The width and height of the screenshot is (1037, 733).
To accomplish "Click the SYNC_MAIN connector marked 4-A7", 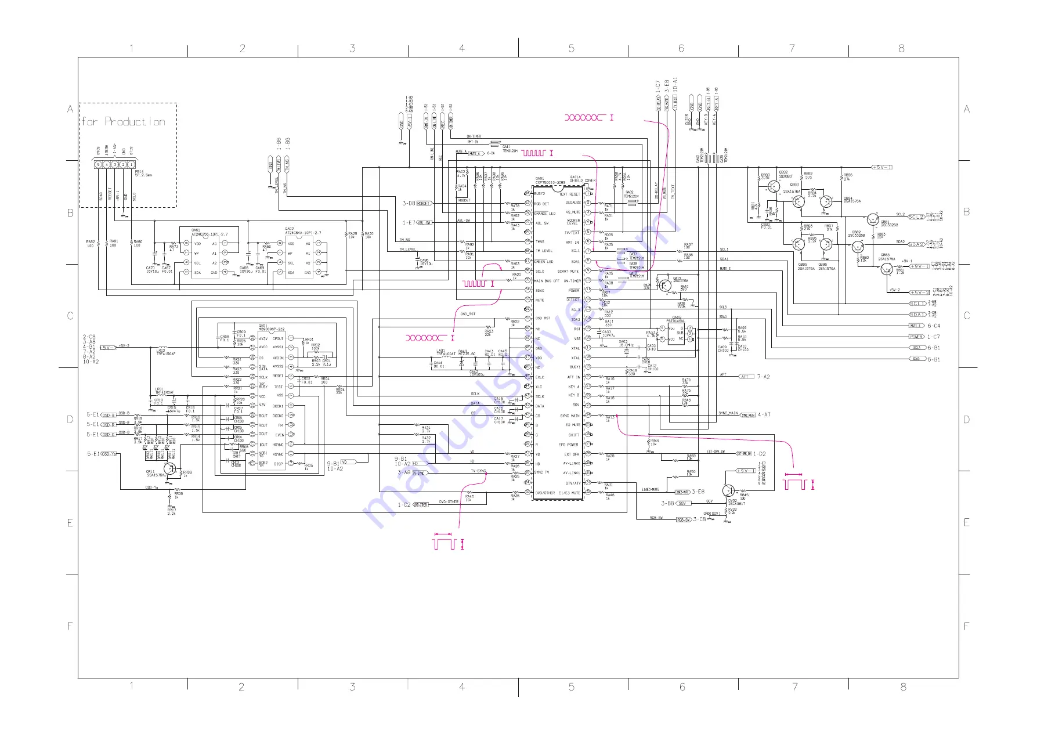I will coord(748,415).
